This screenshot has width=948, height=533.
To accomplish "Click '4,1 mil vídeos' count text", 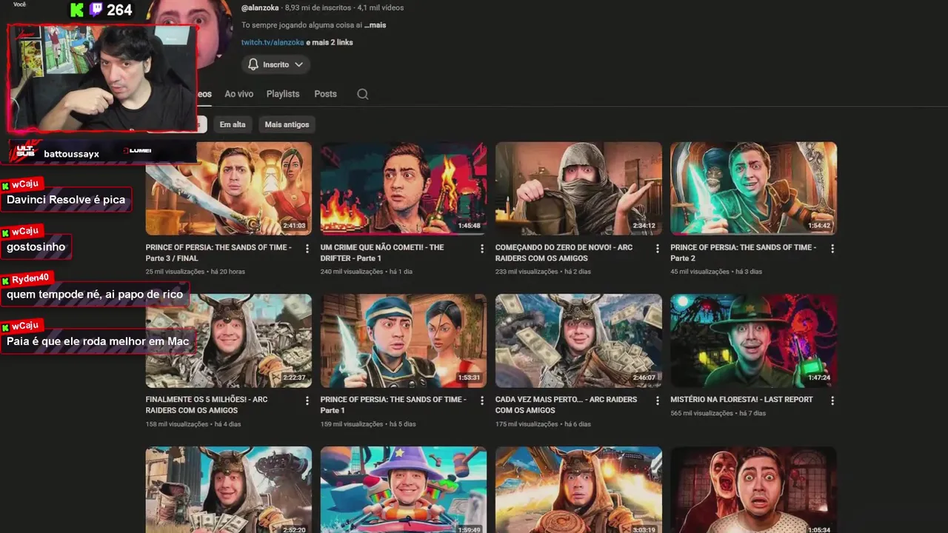I will 381,7.
